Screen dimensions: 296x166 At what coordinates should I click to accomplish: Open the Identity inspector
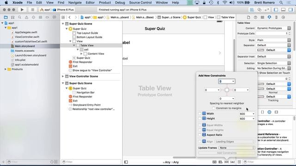tap(262, 18)
